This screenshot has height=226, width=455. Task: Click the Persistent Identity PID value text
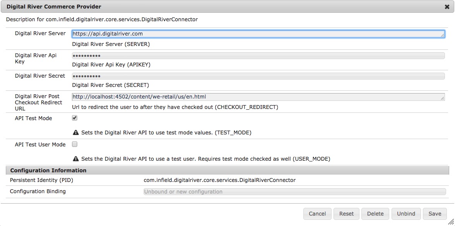[219, 180]
